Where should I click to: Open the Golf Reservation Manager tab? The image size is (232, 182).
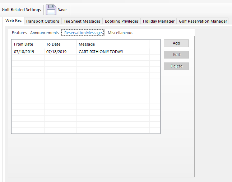click(x=203, y=21)
